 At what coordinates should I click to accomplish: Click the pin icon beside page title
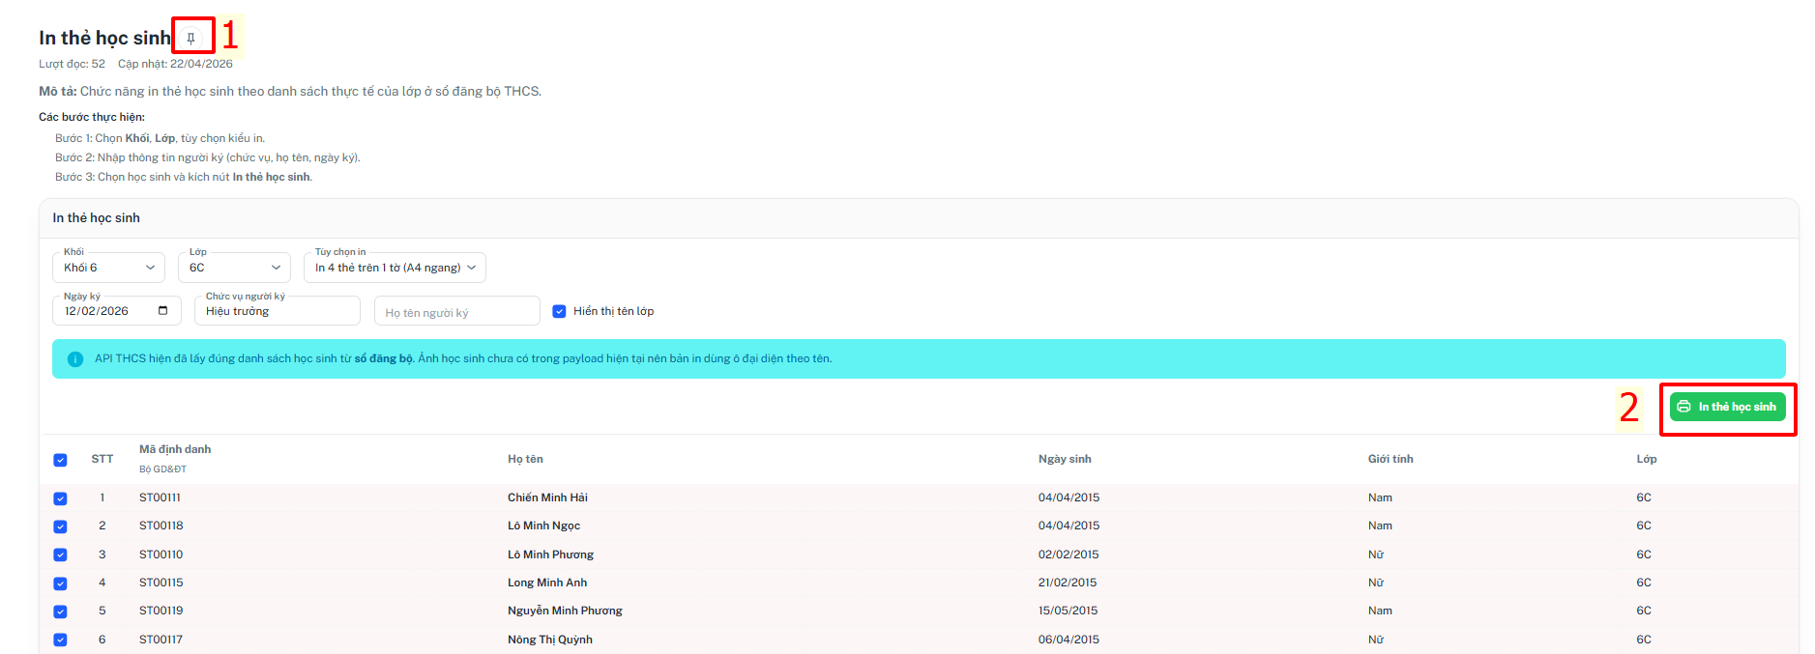tap(191, 39)
